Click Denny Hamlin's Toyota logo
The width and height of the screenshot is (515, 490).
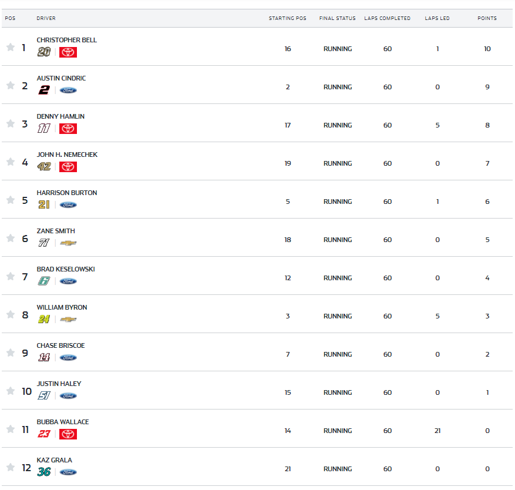coord(68,129)
